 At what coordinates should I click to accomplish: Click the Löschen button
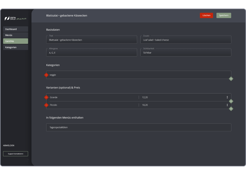point(206,15)
